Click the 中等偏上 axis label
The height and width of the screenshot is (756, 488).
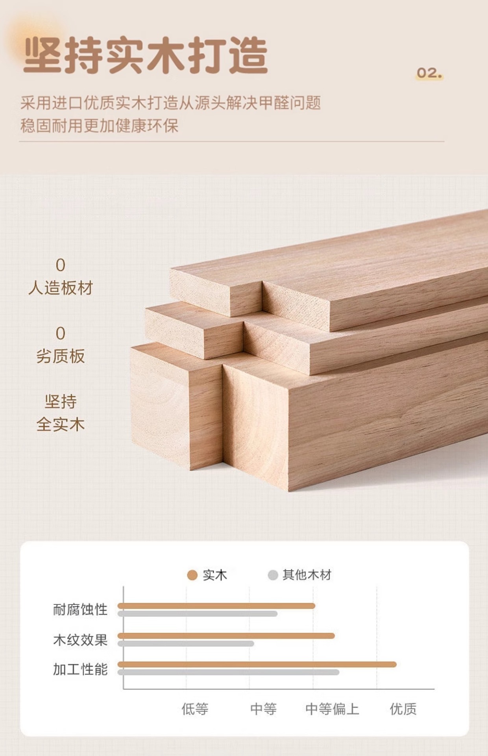pos(332,709)
